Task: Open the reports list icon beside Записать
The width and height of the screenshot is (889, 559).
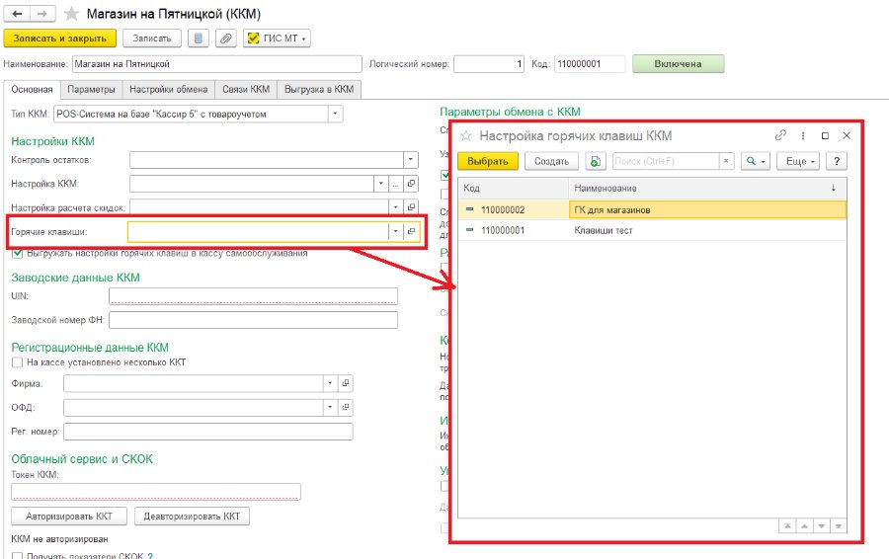Action: (x=199, y=39)
